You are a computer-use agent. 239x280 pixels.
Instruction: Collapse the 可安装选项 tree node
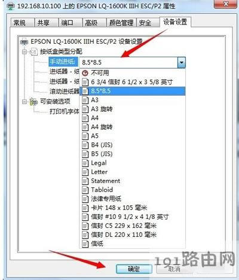pyautogui.click(x=24, y=102)
